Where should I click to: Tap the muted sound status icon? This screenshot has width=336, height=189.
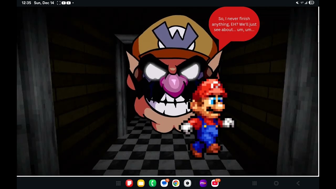[x=297, y=3]
